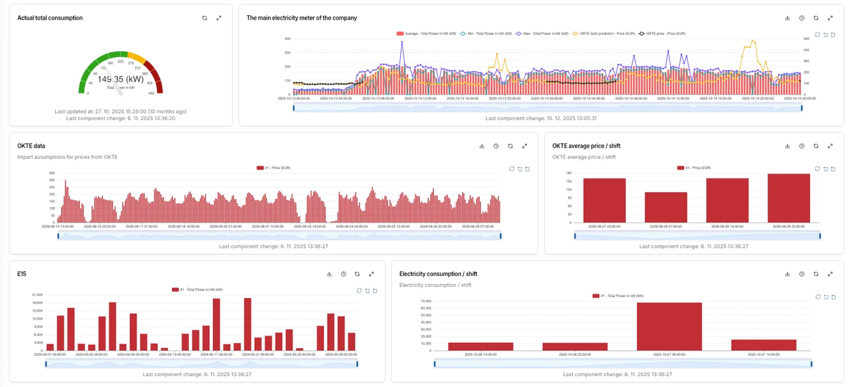Click 'Electricity consumption / shift' title heading

[438, 274]
